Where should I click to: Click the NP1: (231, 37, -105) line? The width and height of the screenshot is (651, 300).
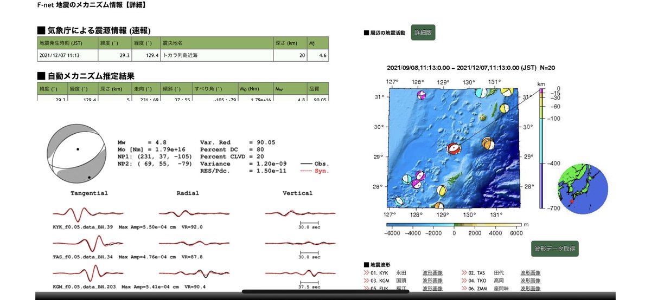click(154, 156)
